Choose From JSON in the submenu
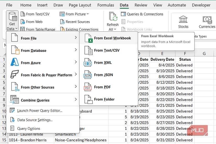This screenshot has height=144, width=216. (x=109, y=75)
